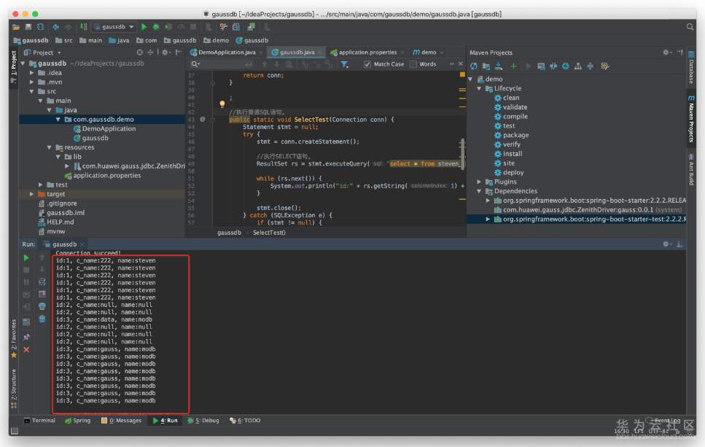Image resolution: width=705 pixels, height=447 pixels.
Task: Open Maven Projects panel settings gear
Action: [x=666, y=53]
